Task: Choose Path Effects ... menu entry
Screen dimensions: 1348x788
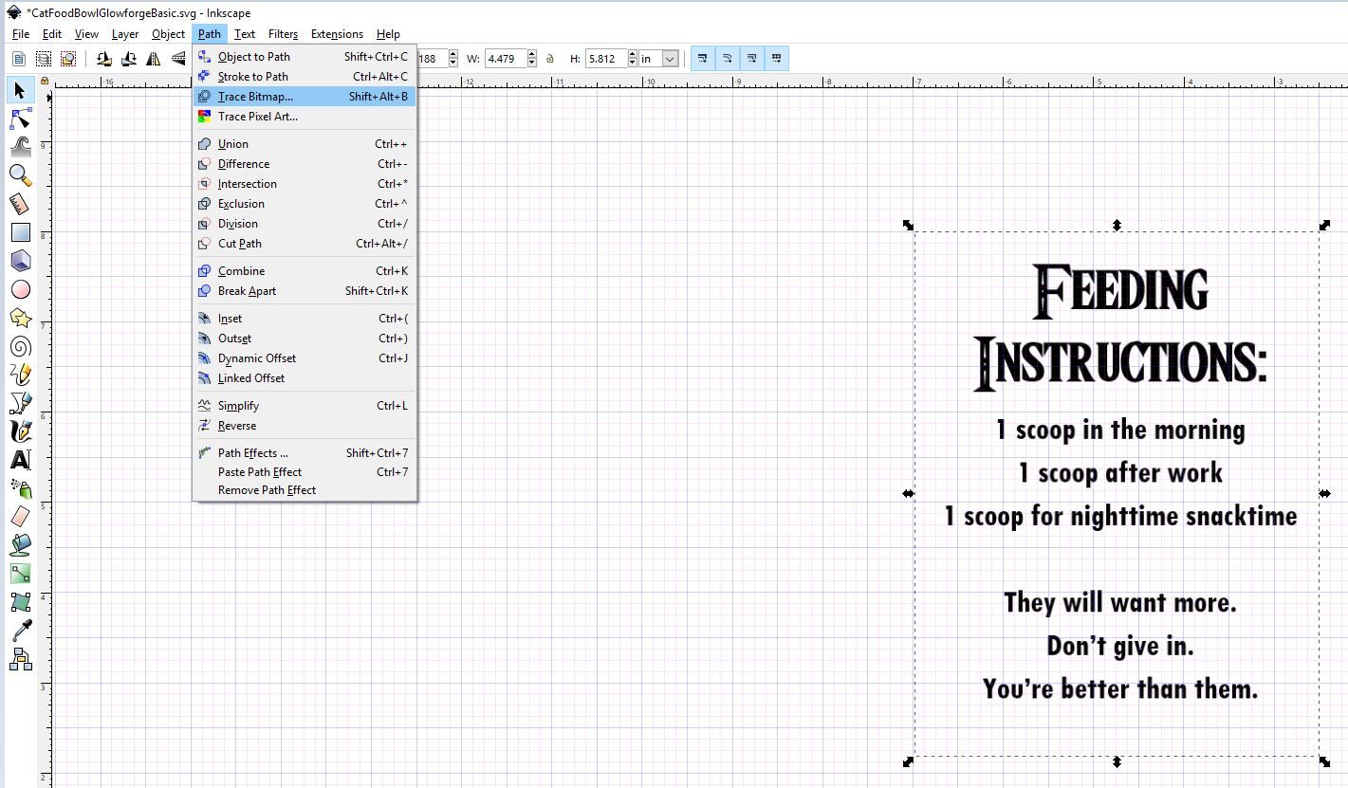Action: tap(304, 453)
